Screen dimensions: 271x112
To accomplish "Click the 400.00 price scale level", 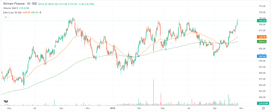I will pos(261,97).
